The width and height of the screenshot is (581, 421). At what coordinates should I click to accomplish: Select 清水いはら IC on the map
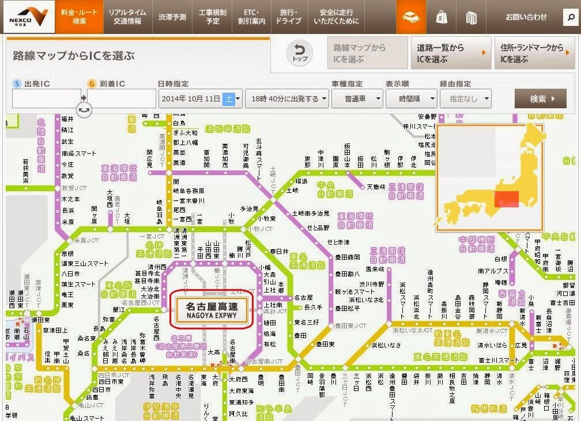492,345
